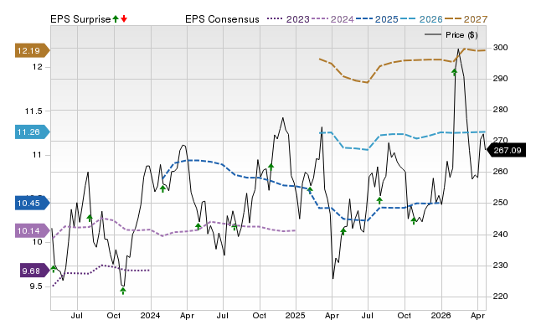Screen dimensions: 536x320
Task: Click the 2026 x-axis label
Action: coord(441,315)
